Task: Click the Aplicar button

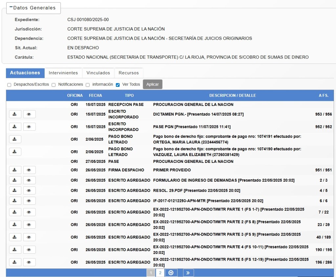Action: click(x=153, y=84)
